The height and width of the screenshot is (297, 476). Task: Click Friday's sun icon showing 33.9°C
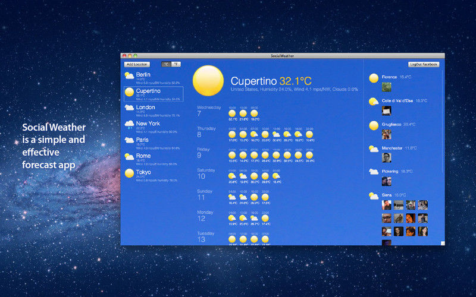(276, 155)
